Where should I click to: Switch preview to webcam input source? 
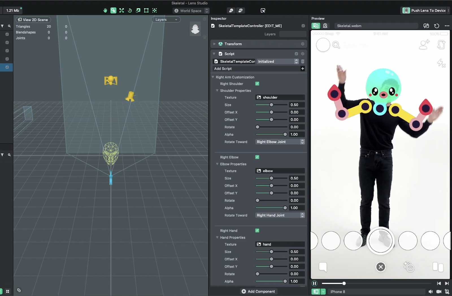pyautogui.click(x=325, y=26)
